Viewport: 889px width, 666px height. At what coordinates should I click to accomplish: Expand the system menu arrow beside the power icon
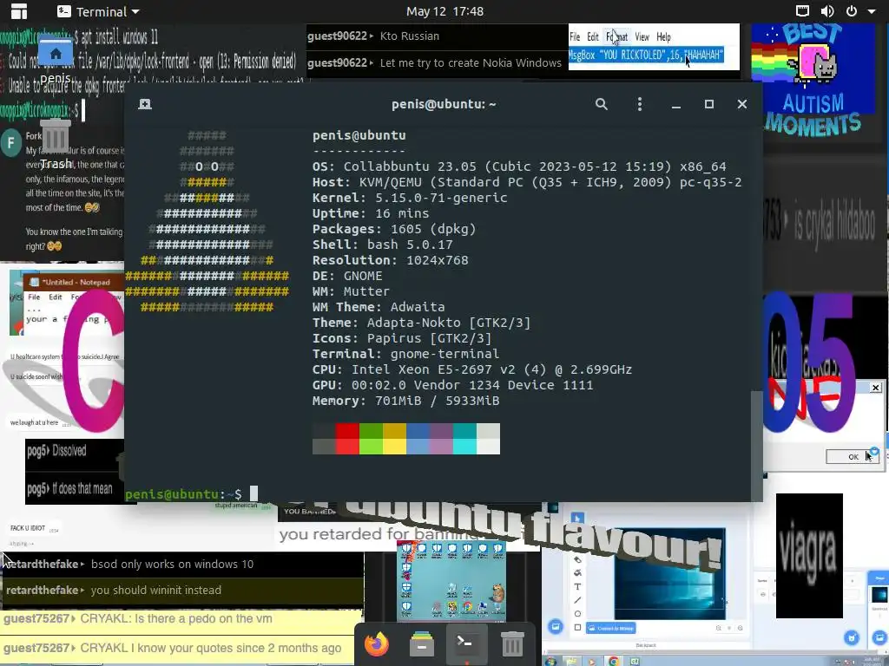click(872, 11)
